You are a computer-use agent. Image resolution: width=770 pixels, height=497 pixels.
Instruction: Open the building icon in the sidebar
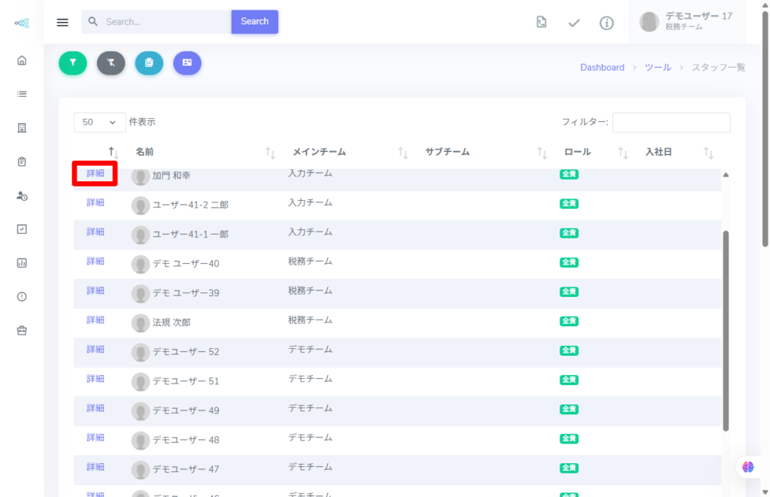22,128
